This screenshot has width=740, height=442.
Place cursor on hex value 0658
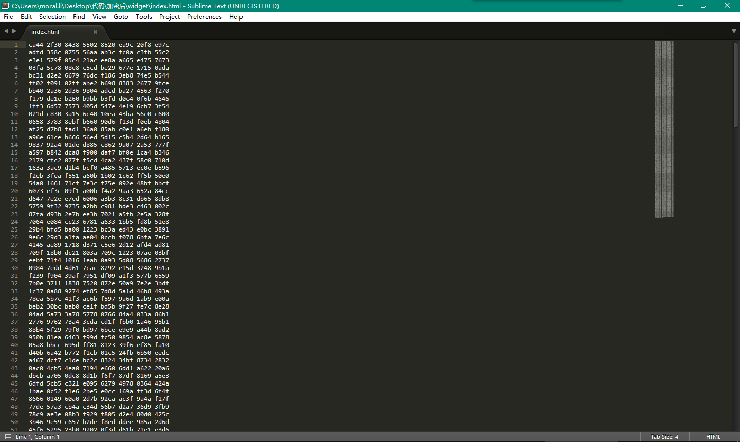(x=36, y=122)
